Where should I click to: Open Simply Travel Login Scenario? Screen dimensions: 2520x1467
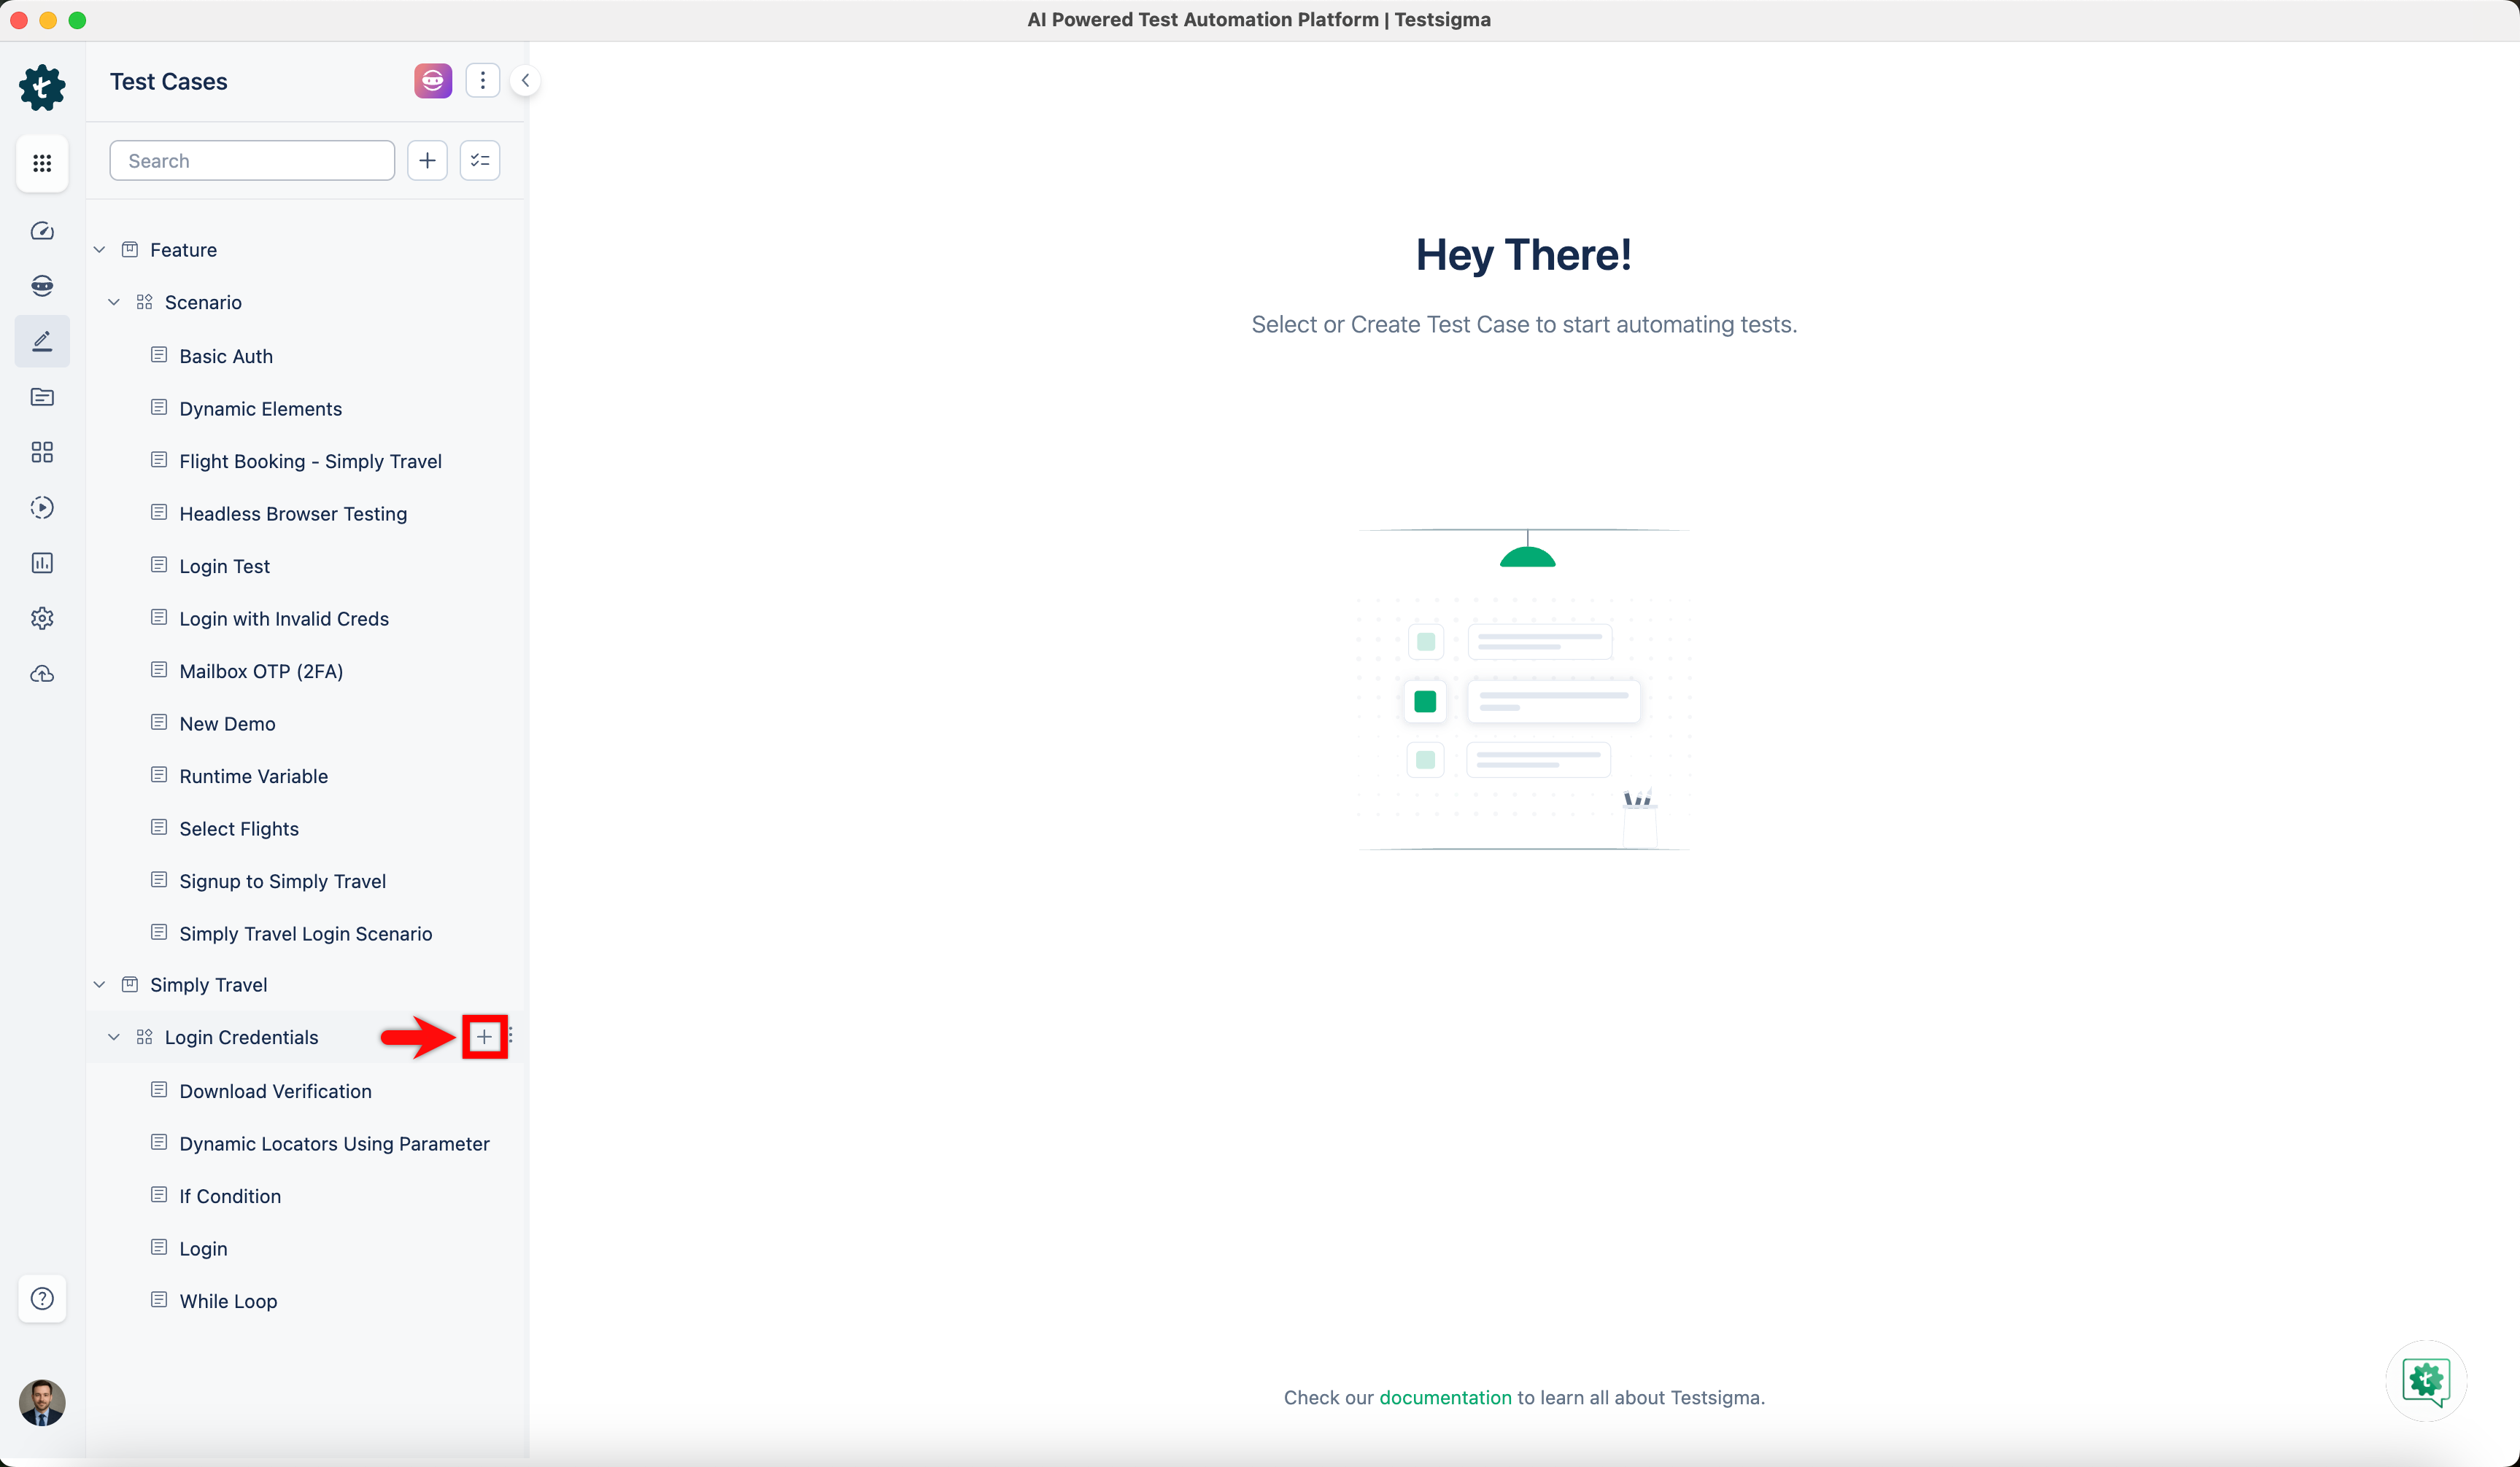coord(306,933)
